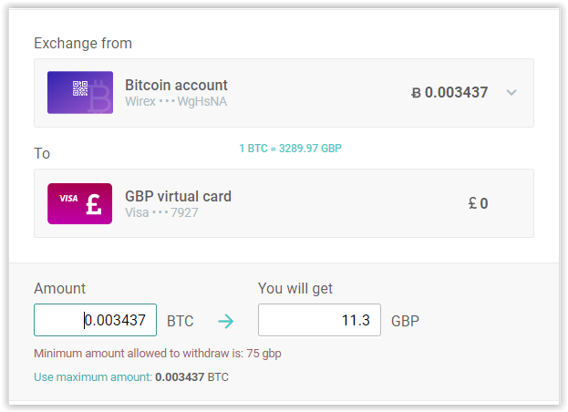Expand the Bitcoin account dropdown chevron

[x=511, y=93]
